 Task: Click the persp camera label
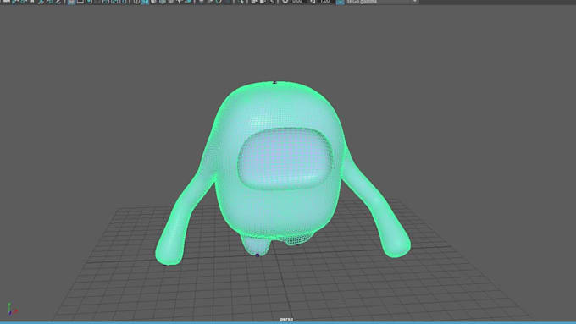point(286,319)
